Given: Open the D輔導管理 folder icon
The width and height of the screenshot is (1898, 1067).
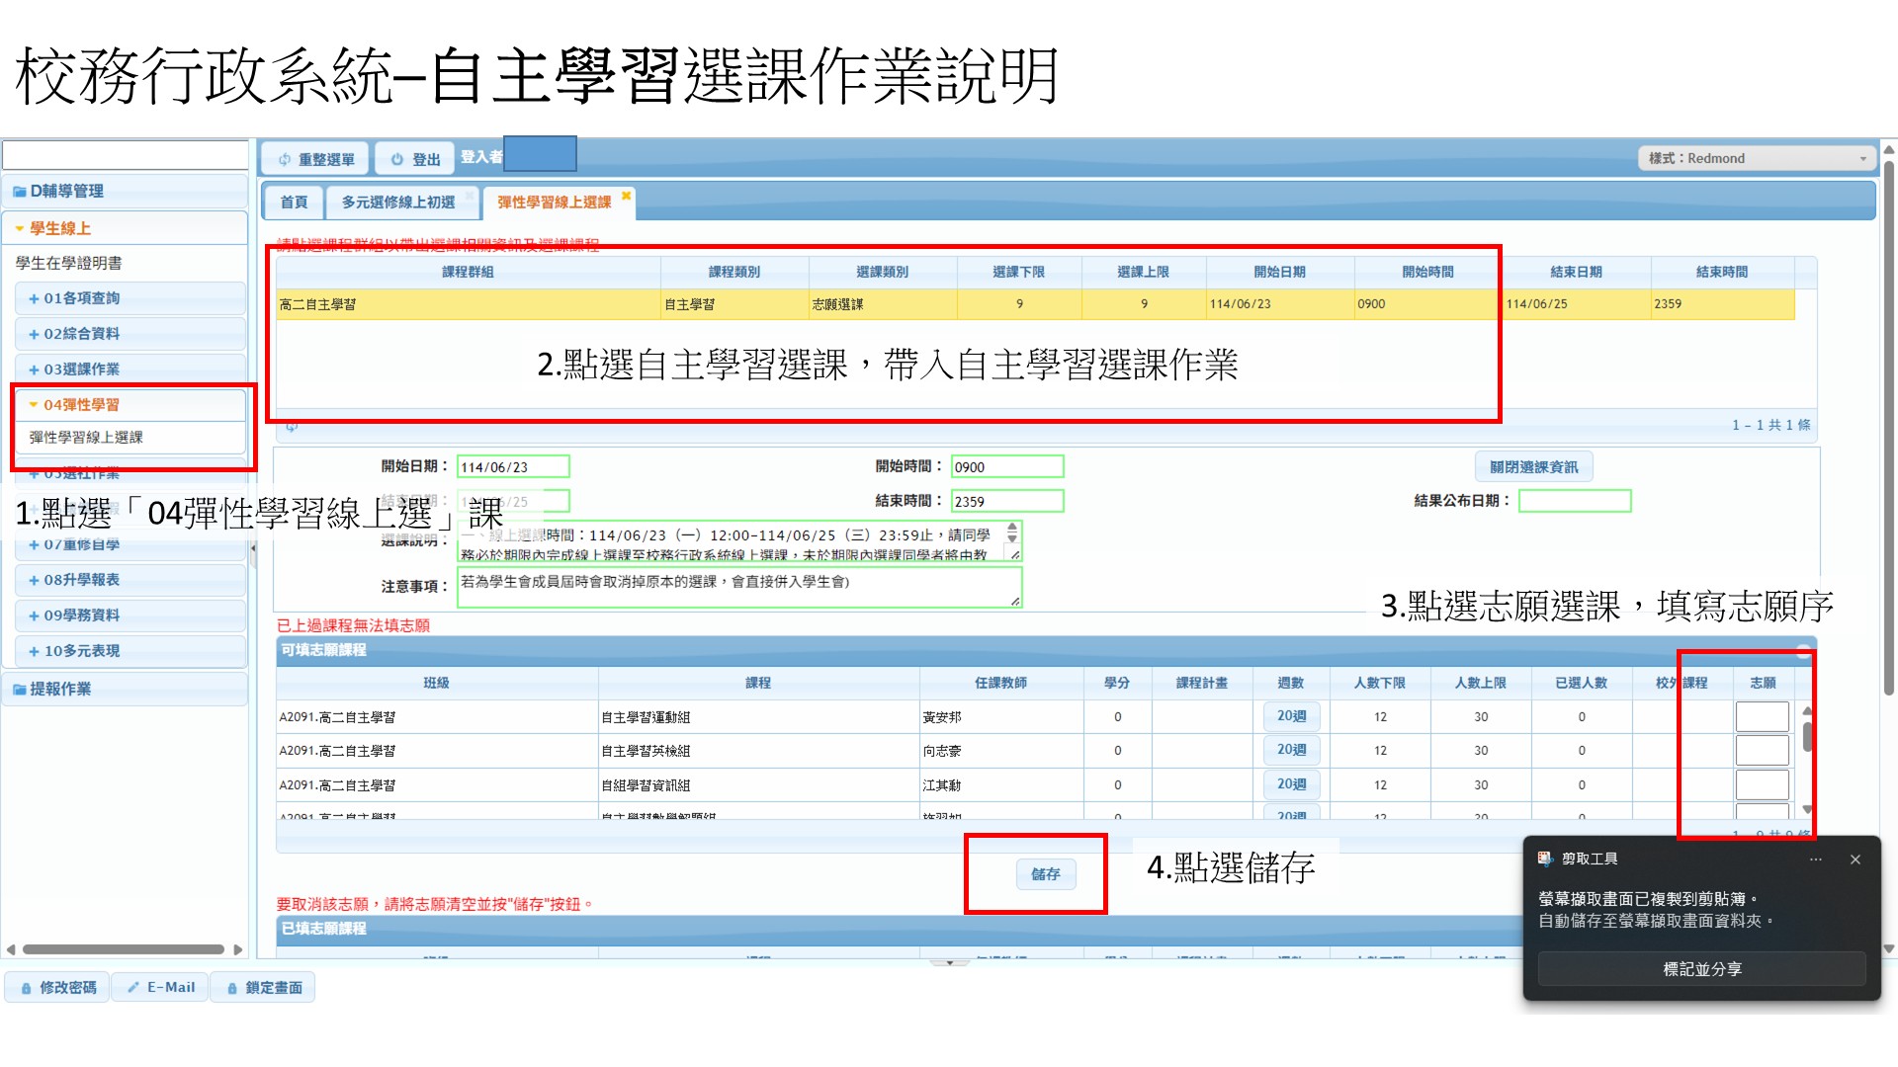Looking at the screenshot, I should pyautogui.click(x=20, y=192).
